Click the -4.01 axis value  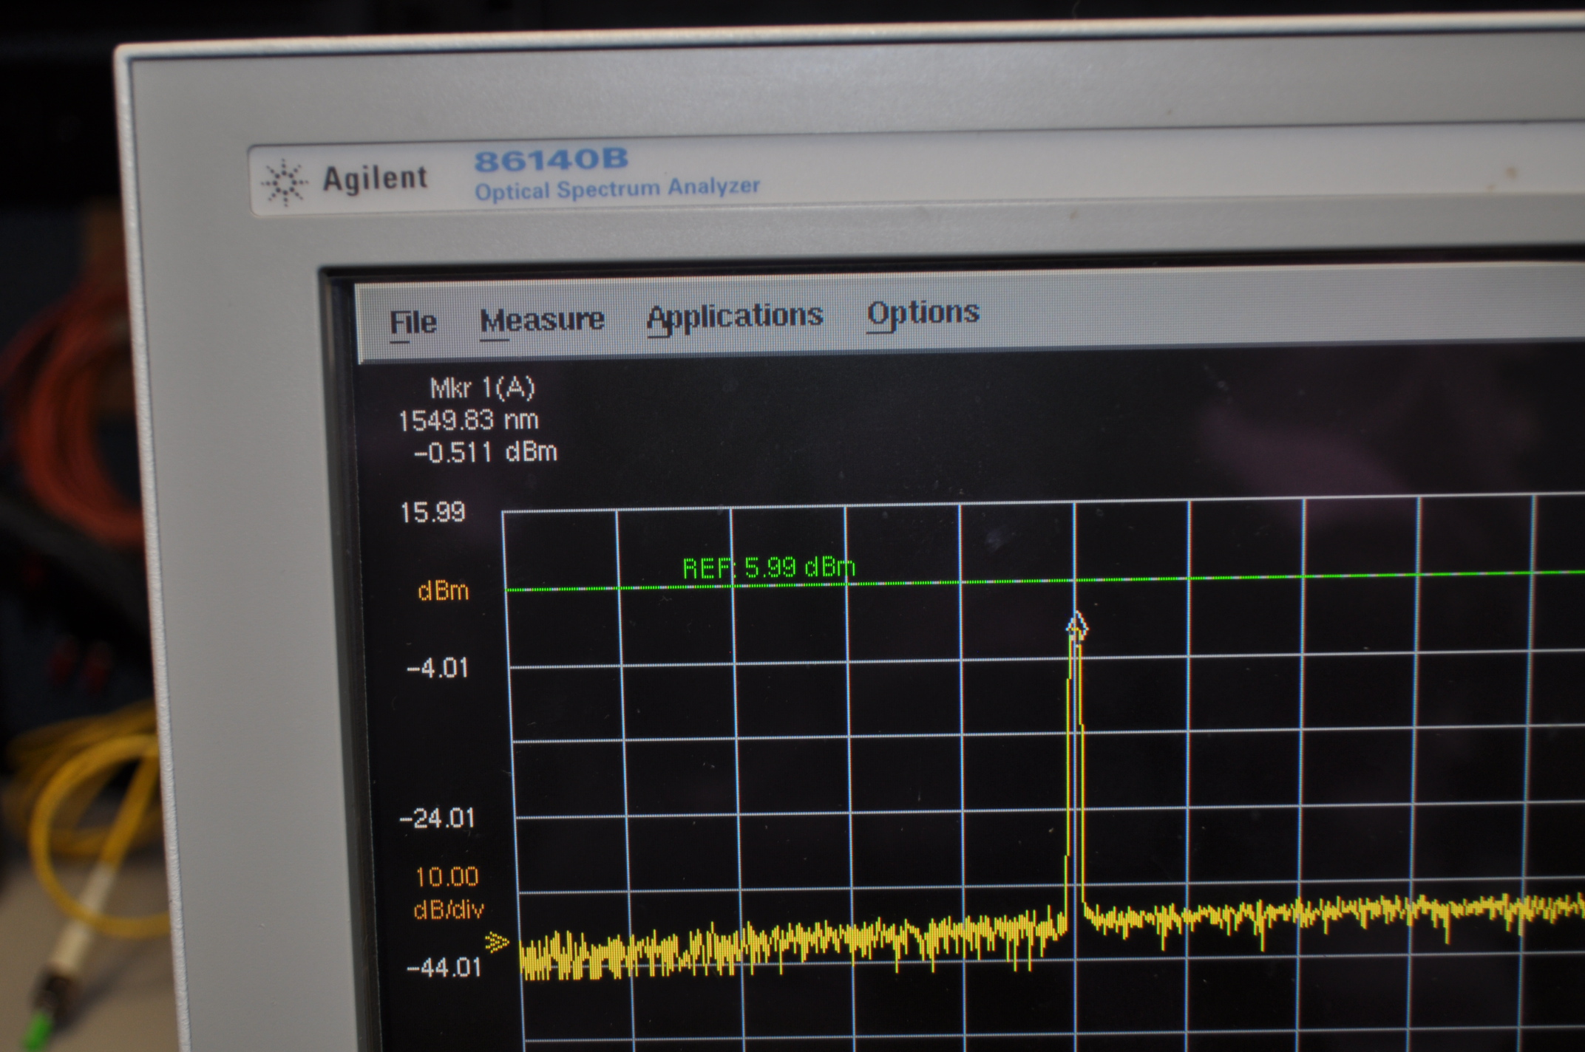(438, 669)
